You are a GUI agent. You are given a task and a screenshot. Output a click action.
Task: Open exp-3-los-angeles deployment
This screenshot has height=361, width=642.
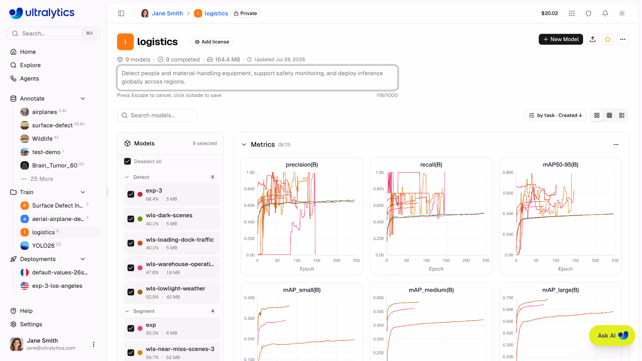pos(57,286)
